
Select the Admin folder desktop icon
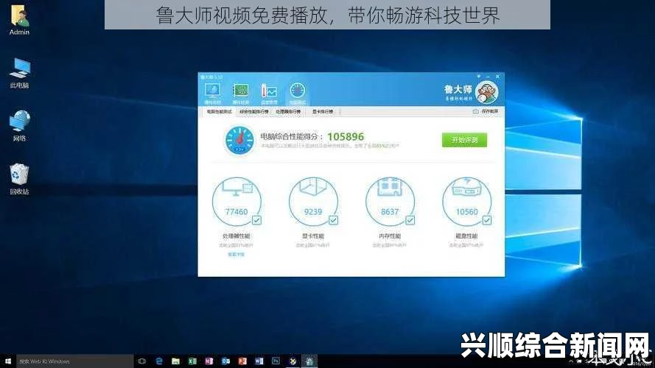[19, 20]
